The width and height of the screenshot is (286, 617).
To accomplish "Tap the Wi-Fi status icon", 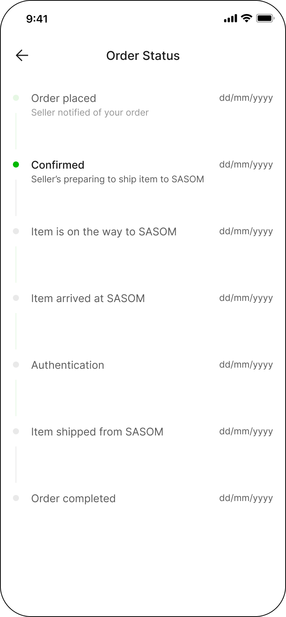I will point(247,18).
